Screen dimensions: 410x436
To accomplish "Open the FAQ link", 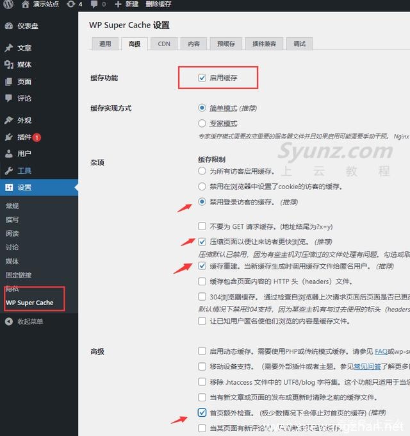I will [x=381, y=352].
